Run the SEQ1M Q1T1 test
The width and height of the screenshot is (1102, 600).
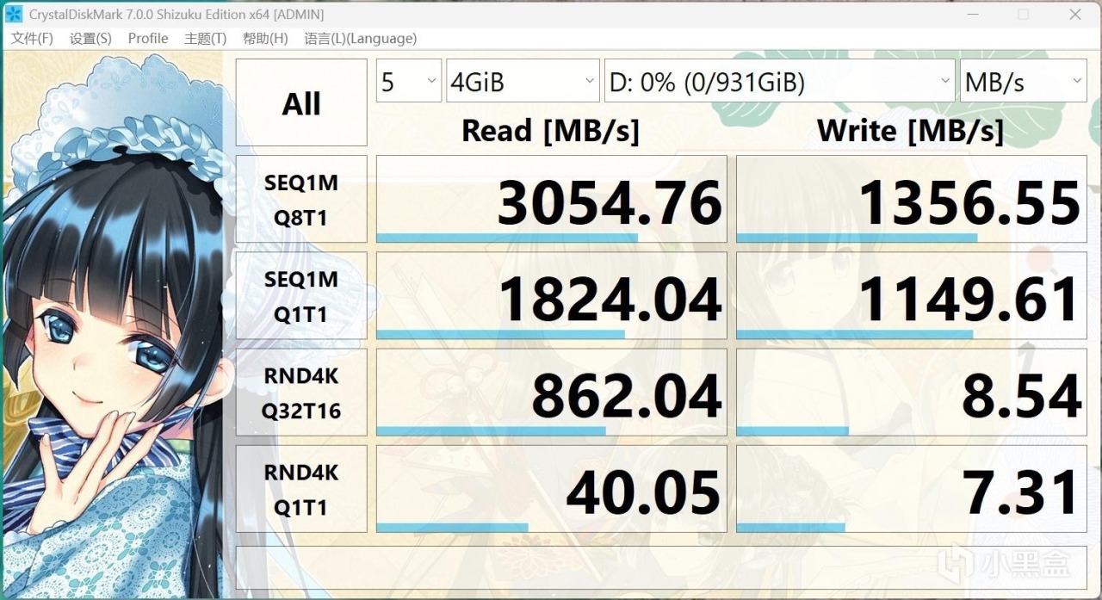[x=301, y=295]
